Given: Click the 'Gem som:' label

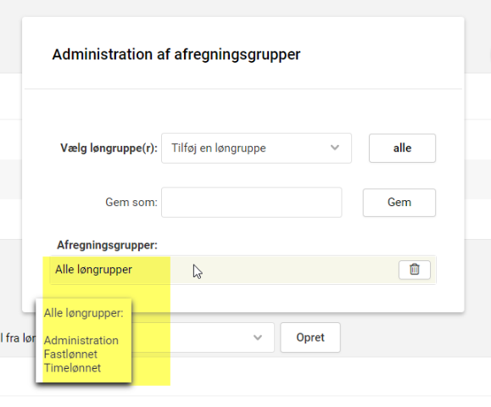Looking at the screenshot, I should (x=131, y=203).
